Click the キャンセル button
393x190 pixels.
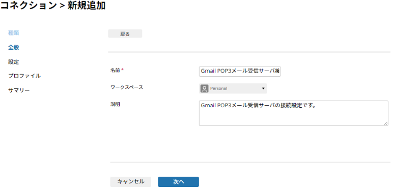pyautogui.click(x=131, y=182)
